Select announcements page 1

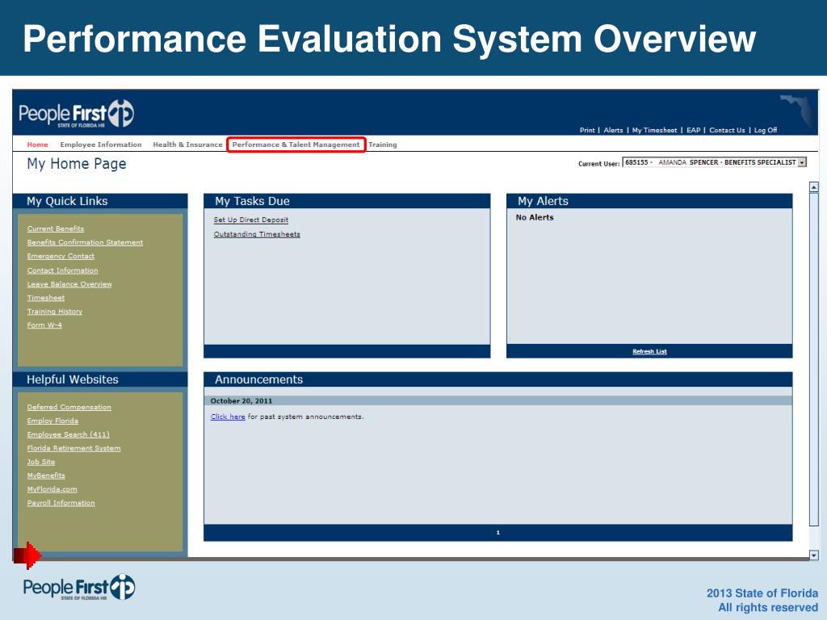click(497, 533)
